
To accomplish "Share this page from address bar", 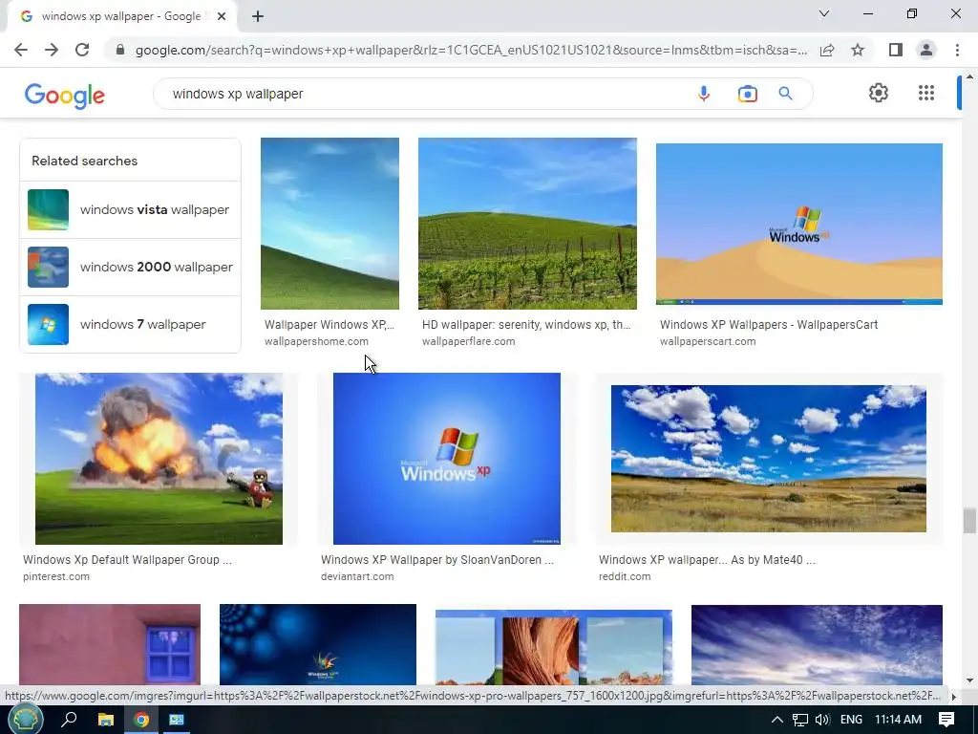I will pyautogui.click(x=827, y=50).
